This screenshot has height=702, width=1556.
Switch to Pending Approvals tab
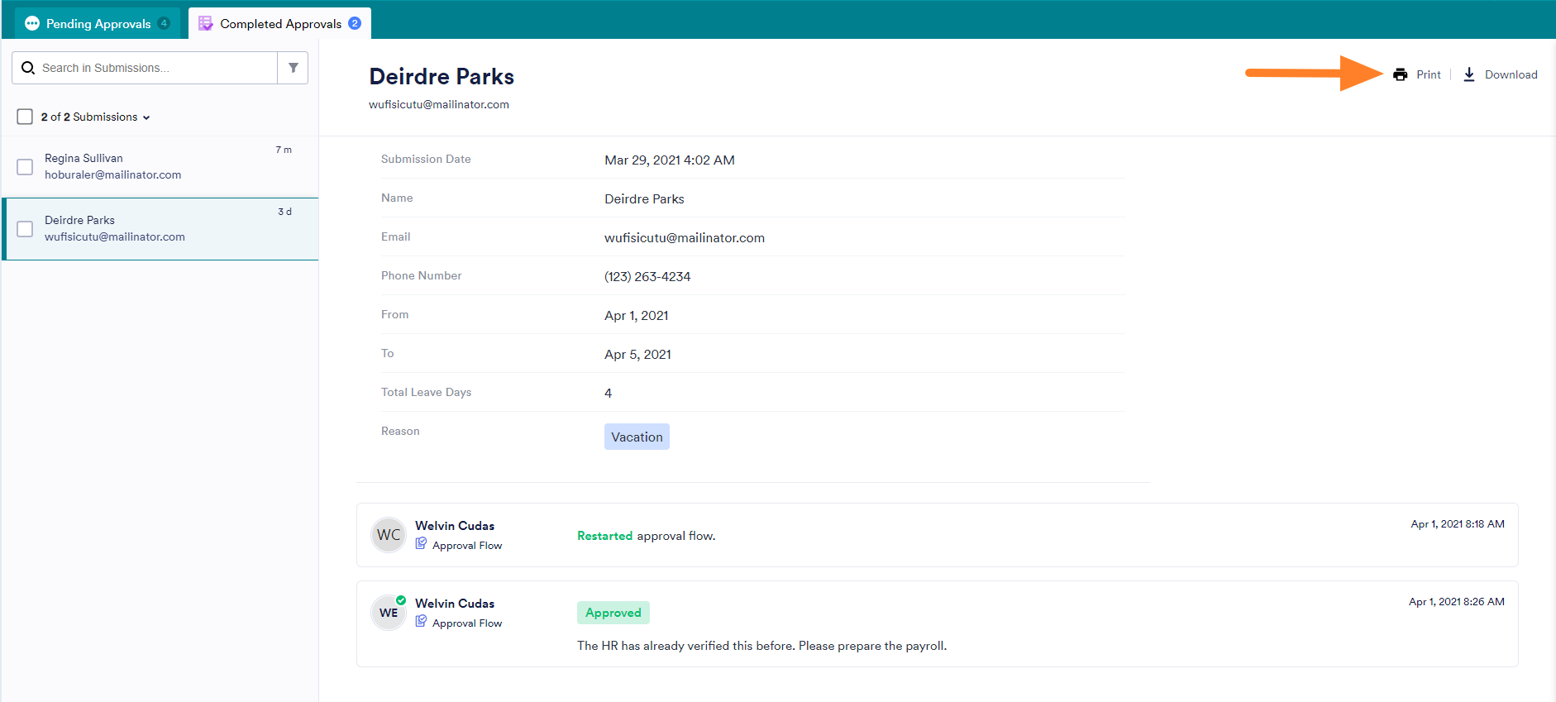click(98, 23)
